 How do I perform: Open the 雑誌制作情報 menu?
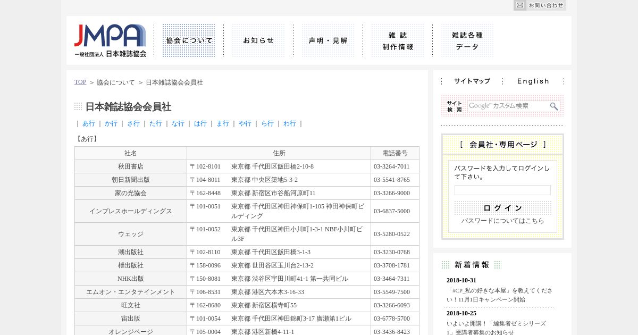[398, 40]
